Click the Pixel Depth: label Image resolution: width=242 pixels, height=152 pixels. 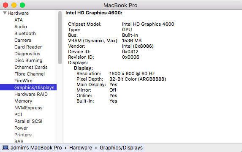(90, 79)
